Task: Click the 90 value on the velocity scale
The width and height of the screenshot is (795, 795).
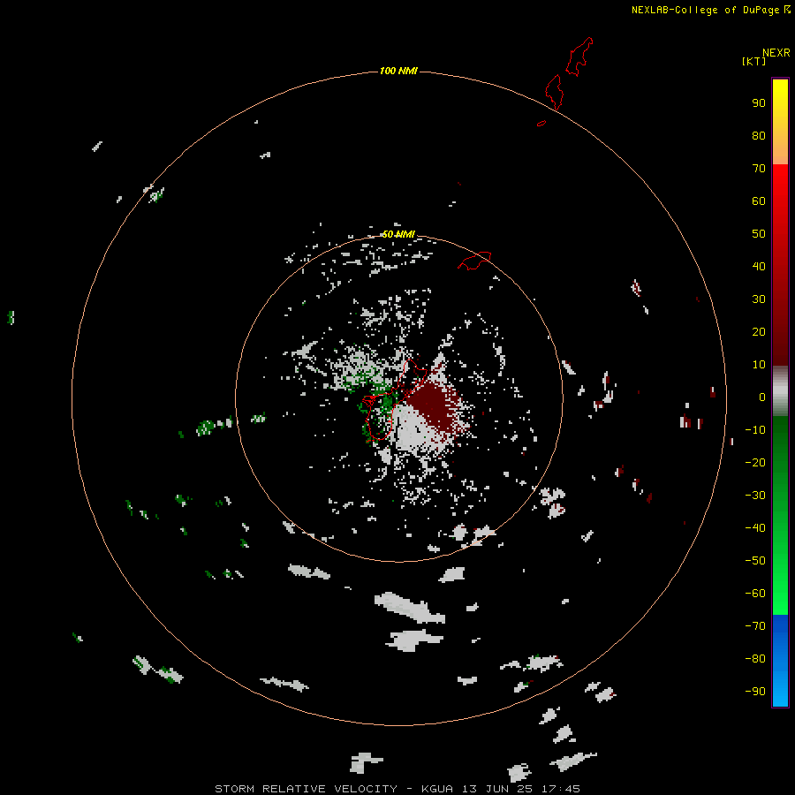Action: click(759, 103)
